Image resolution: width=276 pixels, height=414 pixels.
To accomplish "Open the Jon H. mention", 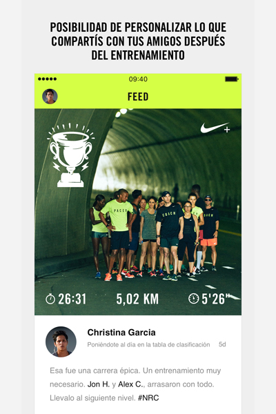I will (99, 384).
